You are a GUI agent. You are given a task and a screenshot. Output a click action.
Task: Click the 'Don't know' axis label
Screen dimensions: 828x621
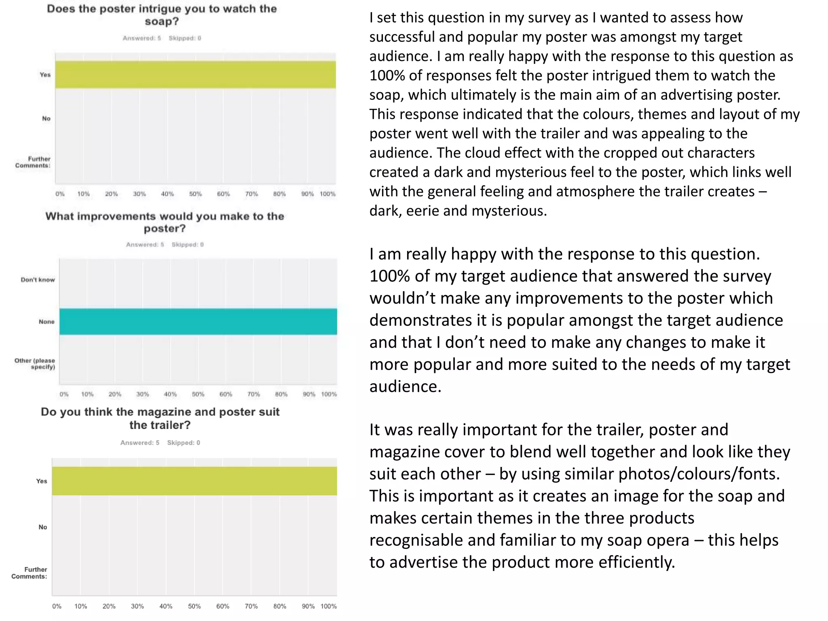[x=38, y=280]
